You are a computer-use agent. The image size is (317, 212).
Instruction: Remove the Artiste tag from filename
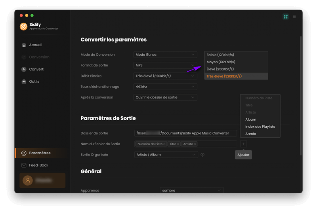tap(195, 144)
